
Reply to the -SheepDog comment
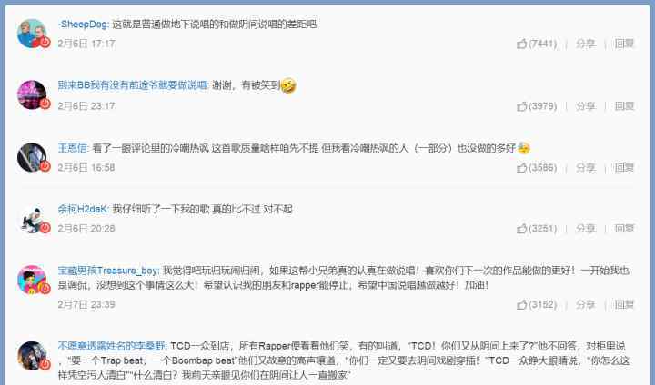point(624,44)
